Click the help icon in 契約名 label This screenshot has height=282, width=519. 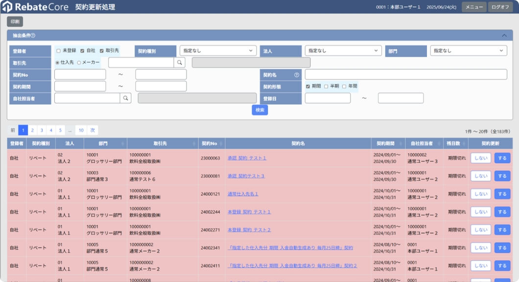[296, 75]
